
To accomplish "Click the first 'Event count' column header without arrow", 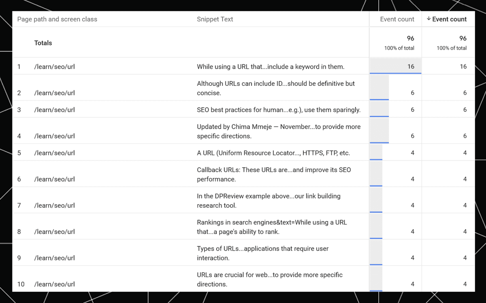I will (x=397, y=19).
